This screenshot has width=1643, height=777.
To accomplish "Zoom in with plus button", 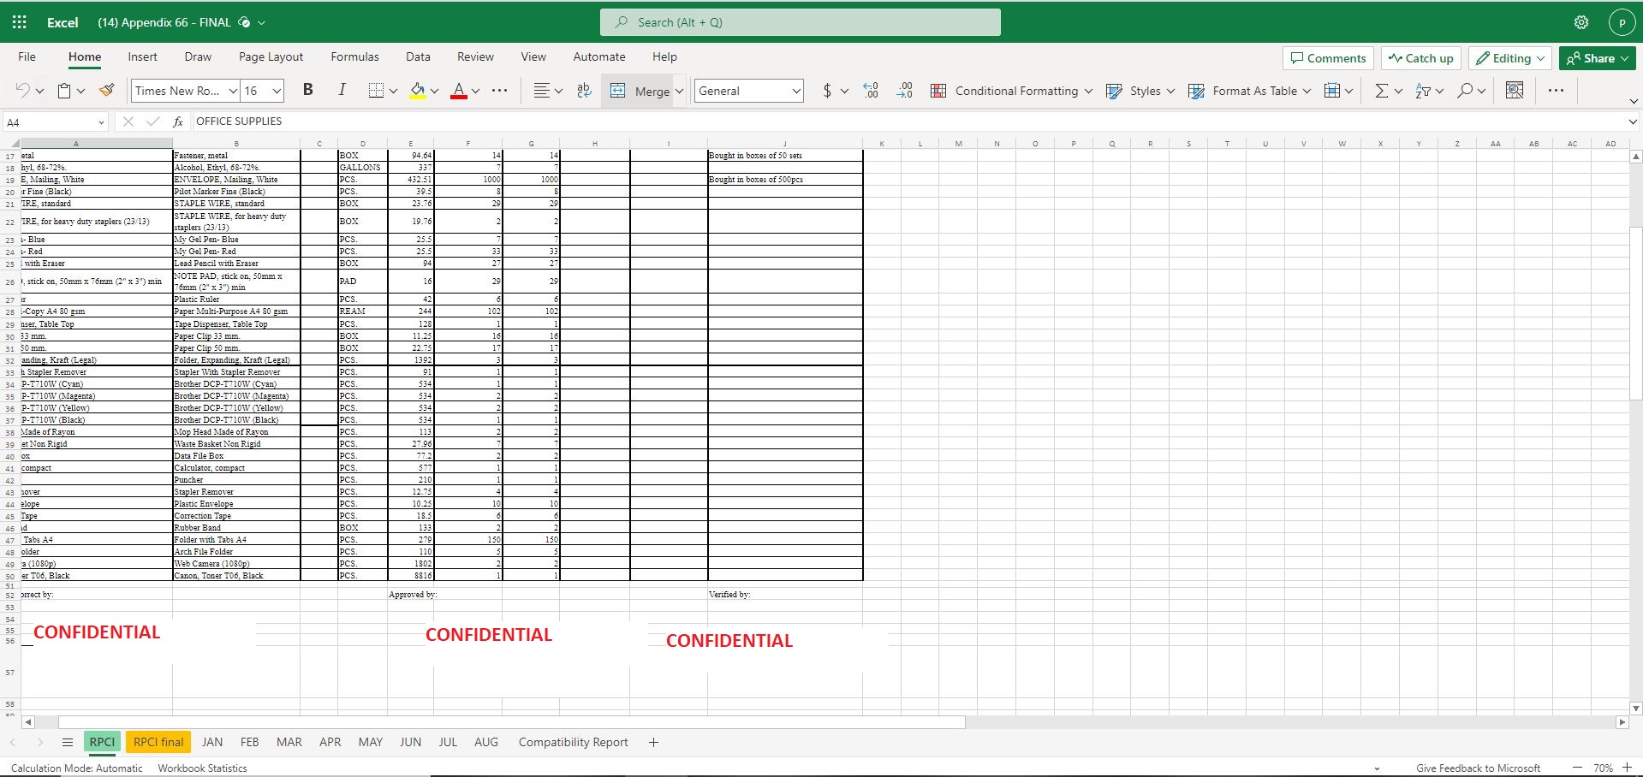I will point(1628,768).
